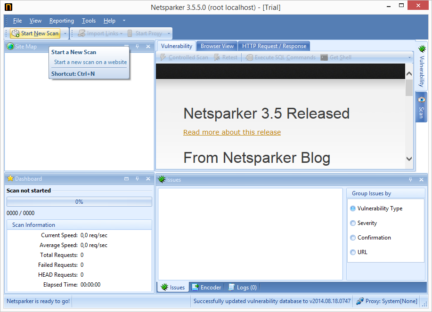Click the 'Elapsed Time: 00:00:00' value

[x=90, y=285]
